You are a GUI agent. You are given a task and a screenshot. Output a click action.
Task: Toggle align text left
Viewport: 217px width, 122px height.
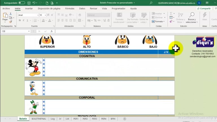click(58, 20)
